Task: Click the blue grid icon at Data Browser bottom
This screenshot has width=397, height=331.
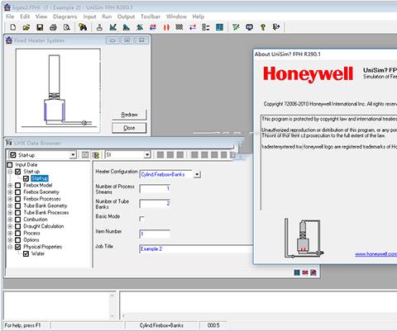Action: tap(297, 272)
